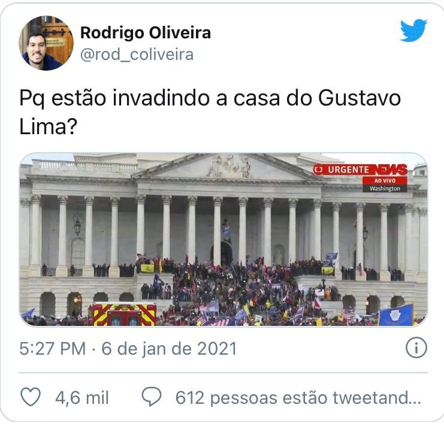Open the Rodrigo Oliveira display name

point(146,32)
